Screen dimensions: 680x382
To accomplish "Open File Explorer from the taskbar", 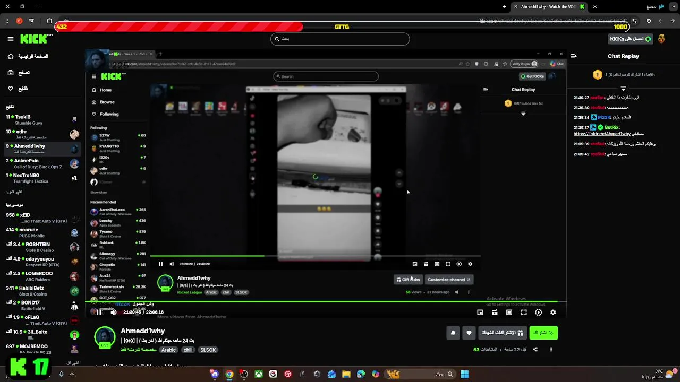I will [346, 374].
